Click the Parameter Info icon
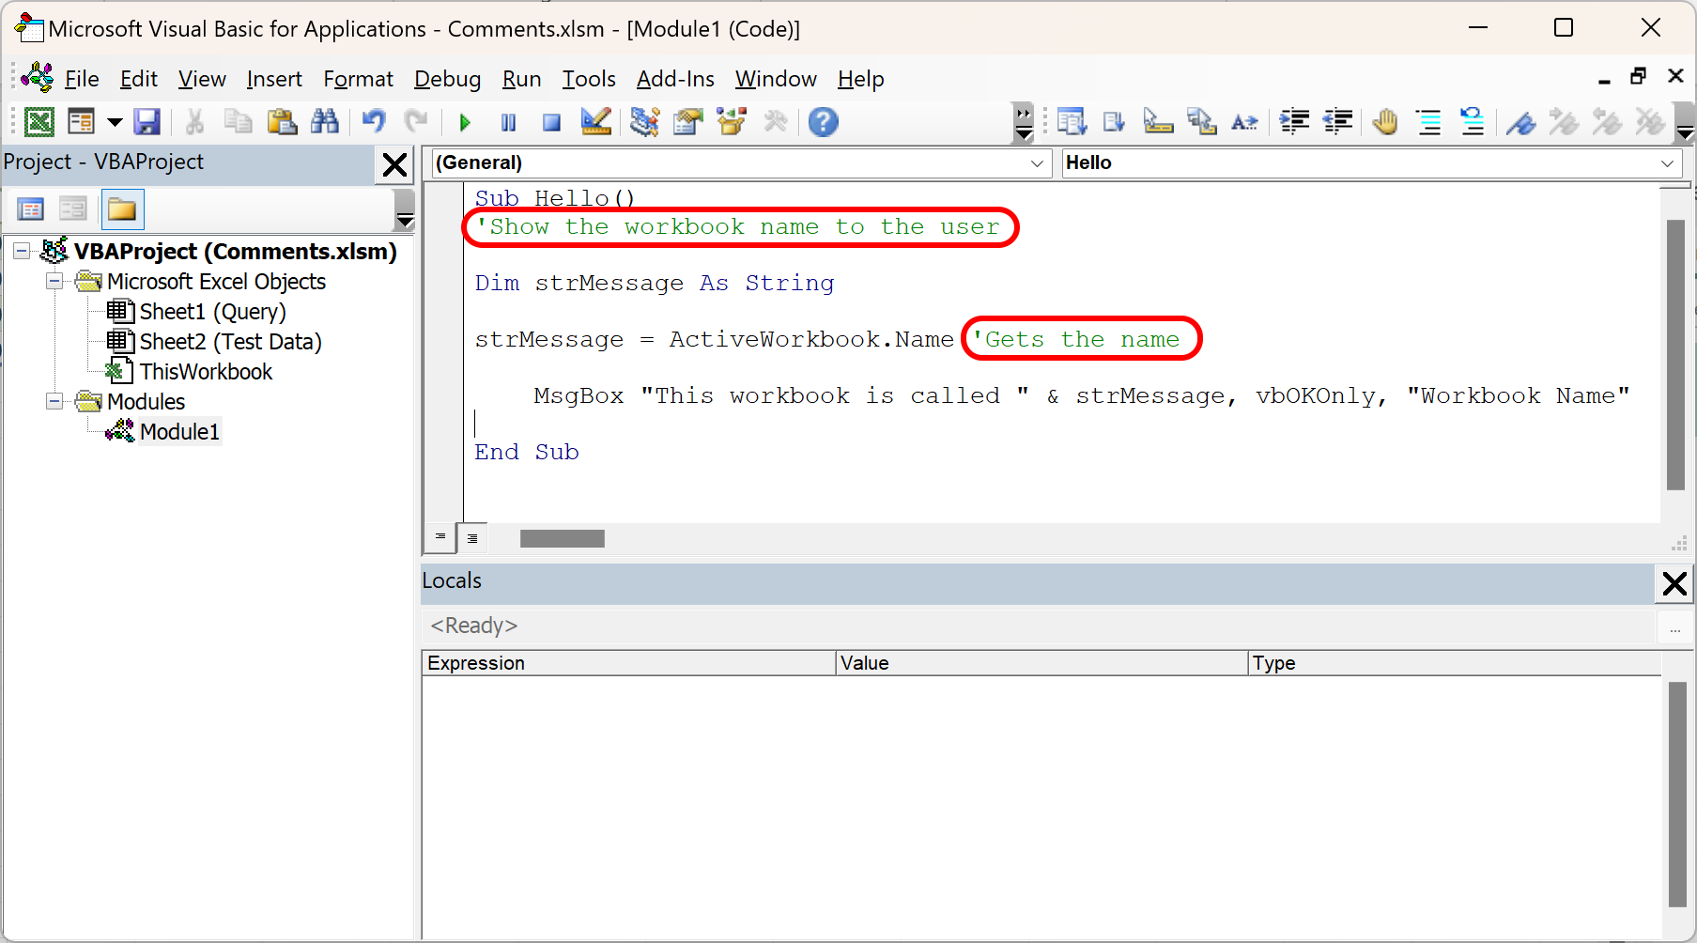 [x=1201, y=122]
